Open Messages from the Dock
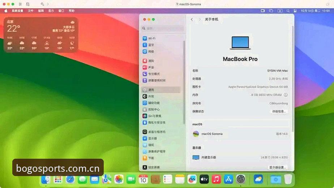Viewport: 334px width, 188px height. (x=82, y=179)
